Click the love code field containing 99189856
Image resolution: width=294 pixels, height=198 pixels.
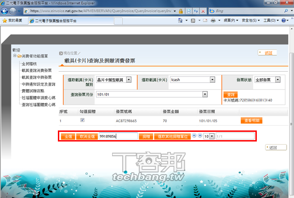click(x=119, y=136)
